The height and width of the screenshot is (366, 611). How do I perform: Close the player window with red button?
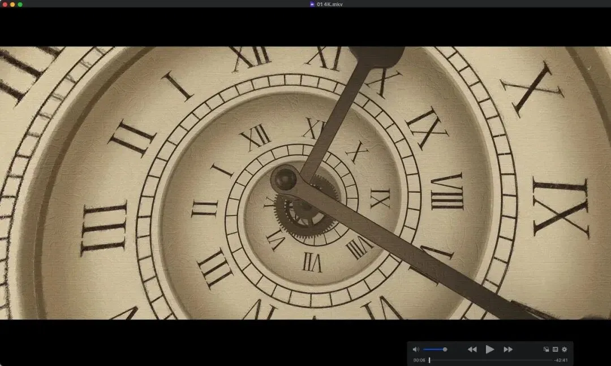coord(5,5)
